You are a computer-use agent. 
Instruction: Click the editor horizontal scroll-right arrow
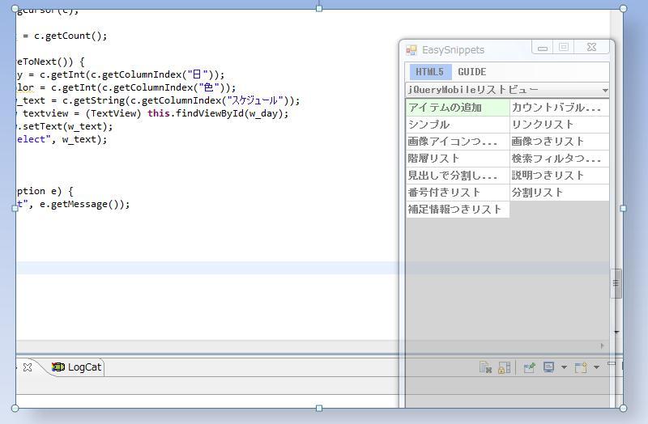point(602,346)
